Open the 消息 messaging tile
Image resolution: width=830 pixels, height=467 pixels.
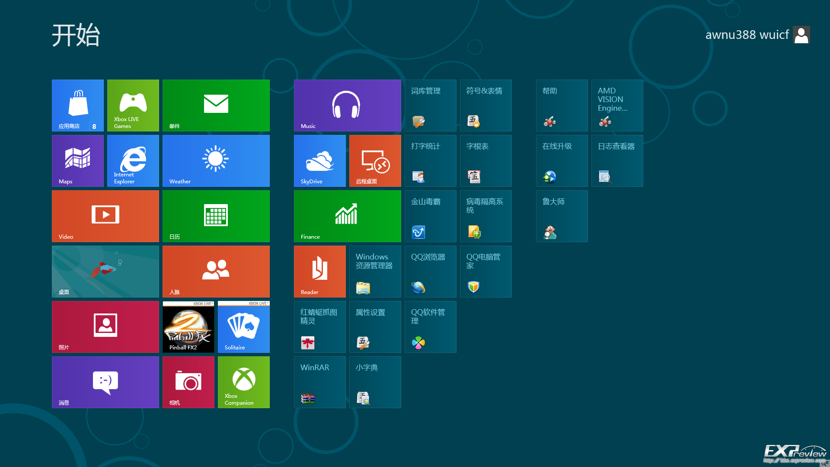tap(105, 382)
